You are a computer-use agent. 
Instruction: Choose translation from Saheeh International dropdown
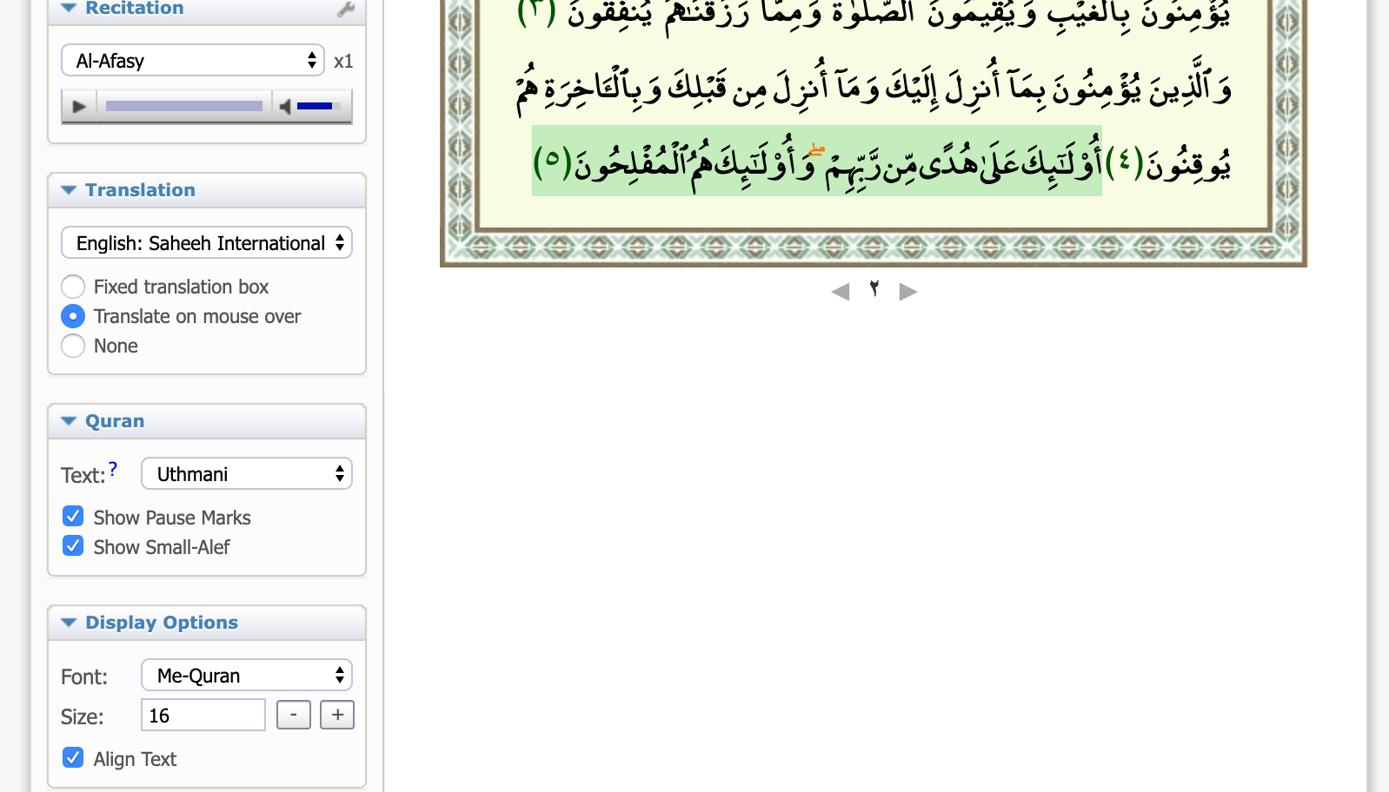(x=207, y=243)
